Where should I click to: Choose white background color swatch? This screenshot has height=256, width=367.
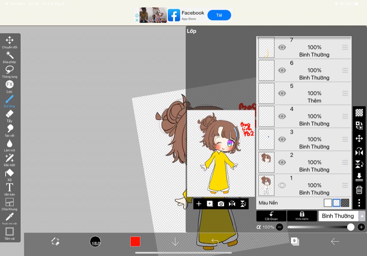(x=328, y=203)
